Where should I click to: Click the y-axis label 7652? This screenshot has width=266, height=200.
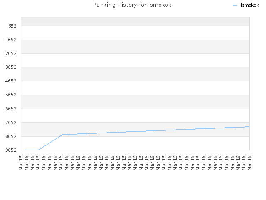[x=11, y=122]
